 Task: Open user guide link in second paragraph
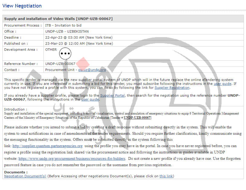click(x=90, y=99)
